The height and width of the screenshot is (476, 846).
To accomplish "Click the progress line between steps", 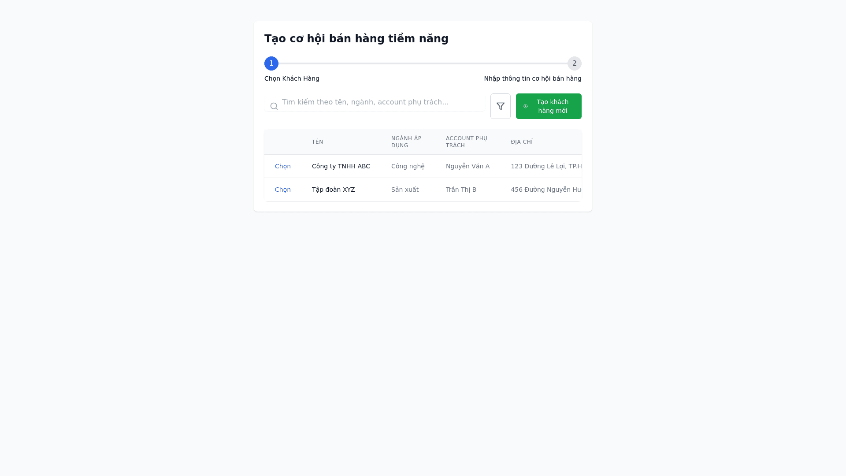I will point(423,63).
